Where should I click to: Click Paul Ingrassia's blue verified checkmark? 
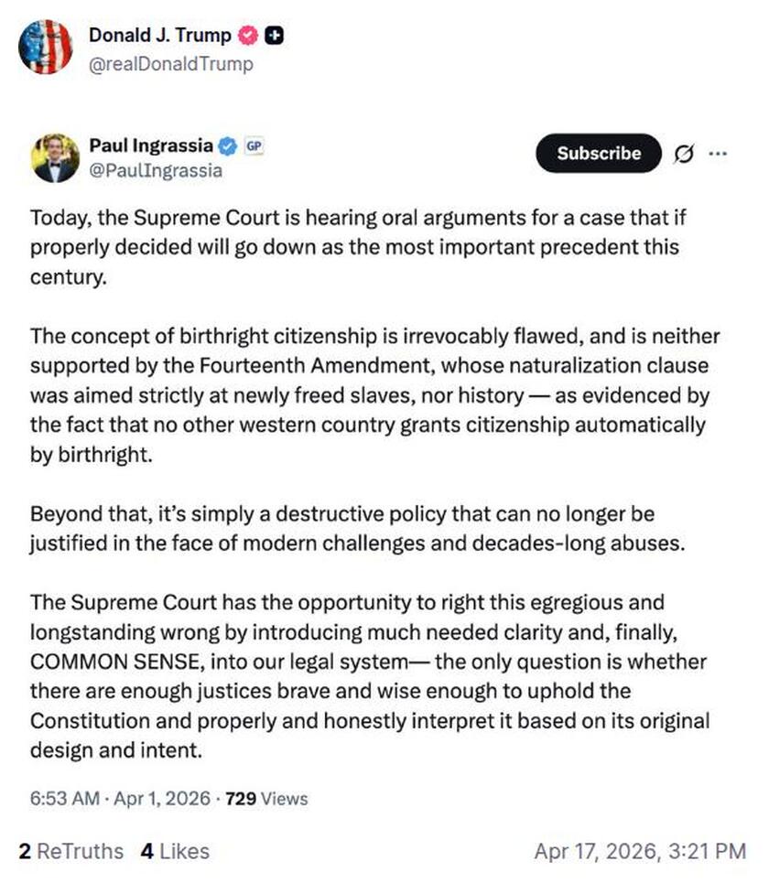pyautogui.click(x=227, y=145)
